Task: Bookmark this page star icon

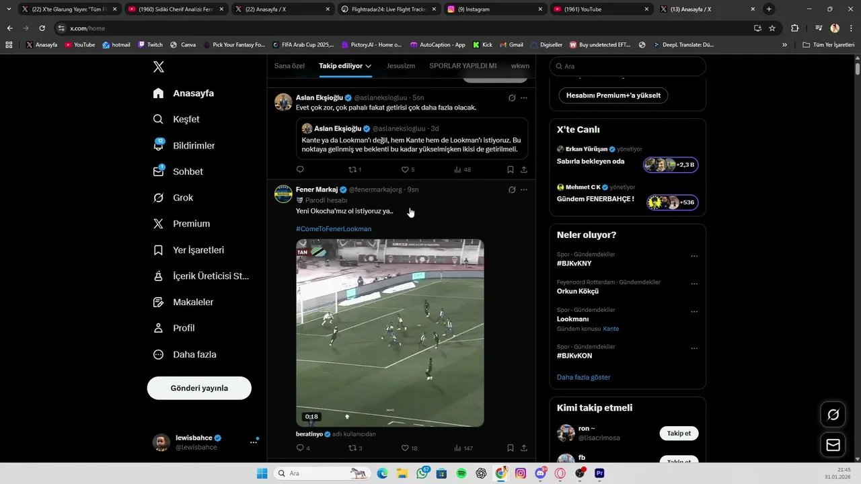Action: (x=772, y=28)
